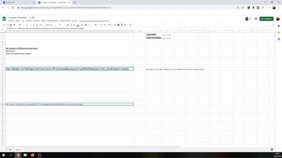The image size is (282, 158).
Task: Bookmark the page with the star icon
Action: coord(243,7)
